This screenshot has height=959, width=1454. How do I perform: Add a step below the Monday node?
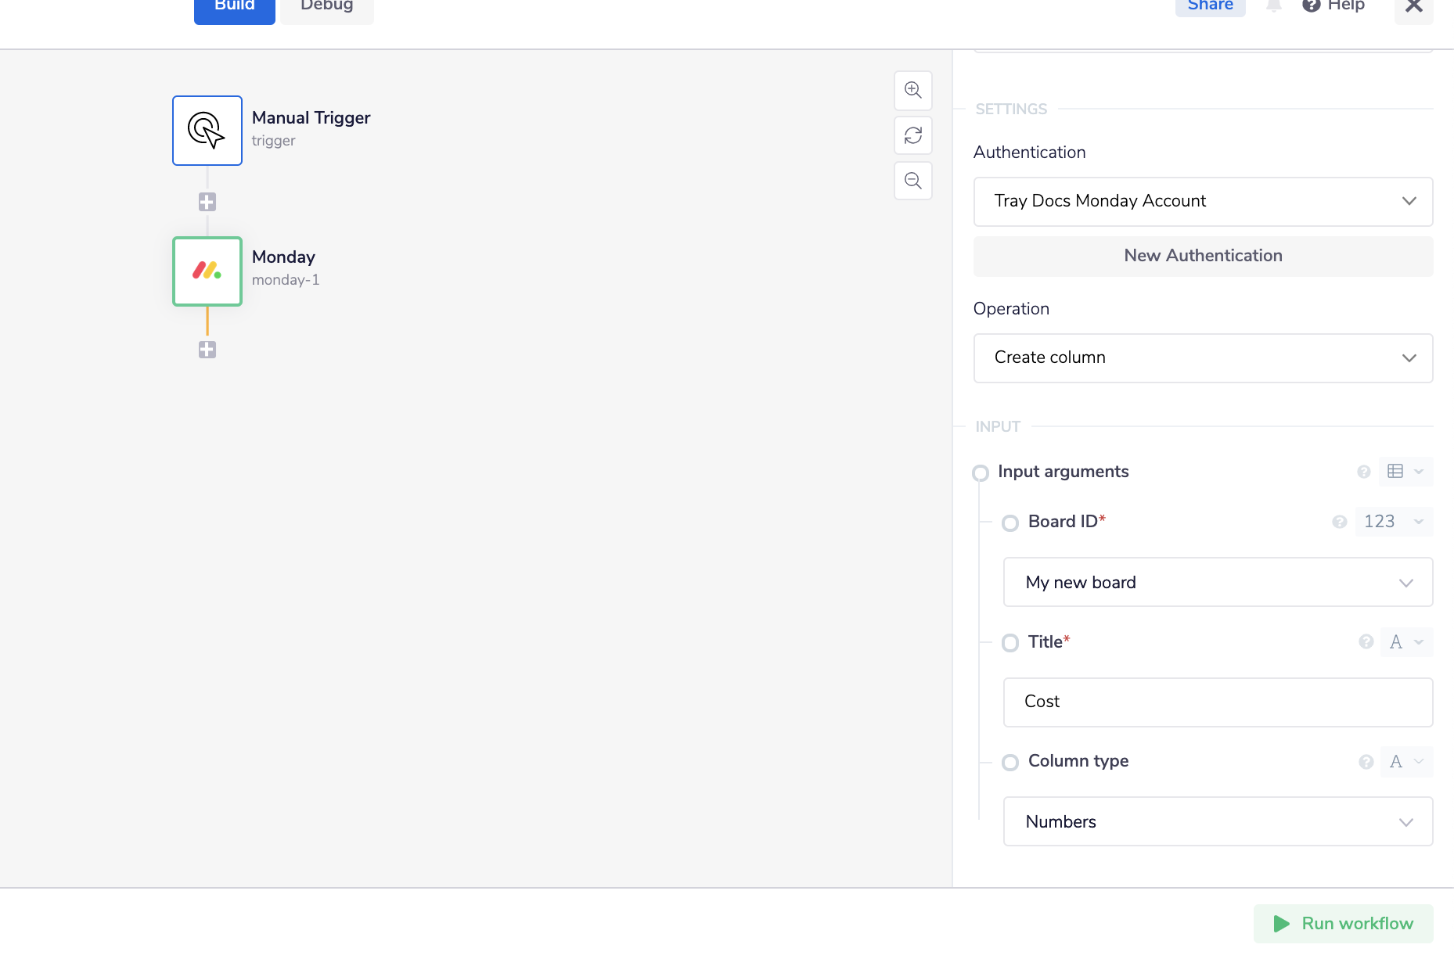207,350
